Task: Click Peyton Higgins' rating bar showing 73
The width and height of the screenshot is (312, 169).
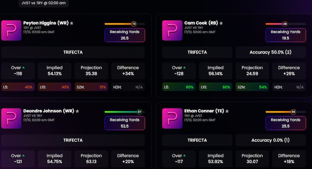Action: tap(124, 24)
